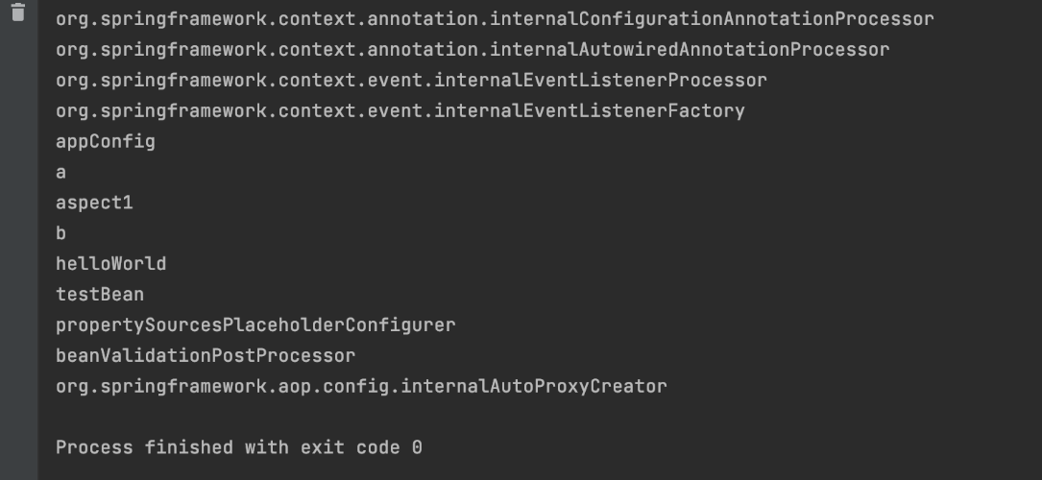Click the empty line above 'Process finished'
The image size is (1042, 480).
coord(288,417)
